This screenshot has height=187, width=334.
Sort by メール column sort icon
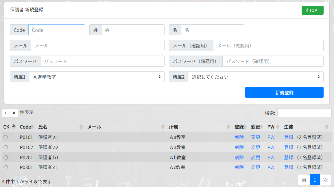click(x=163, y=127)
